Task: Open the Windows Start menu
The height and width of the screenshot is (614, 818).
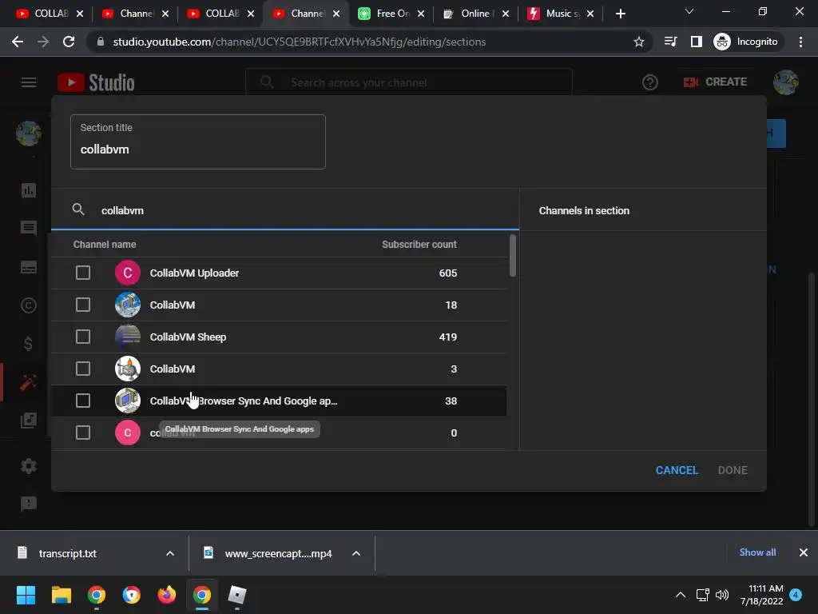Action: pyautogui.click(x=26, y=595)
